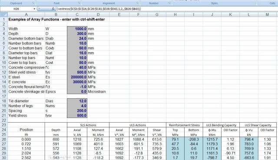This screenshot has width=278, height=160.
Task: Click the 'ULS Bending Capacity' header
Action: pyautogui.click(x=221, y=125)
